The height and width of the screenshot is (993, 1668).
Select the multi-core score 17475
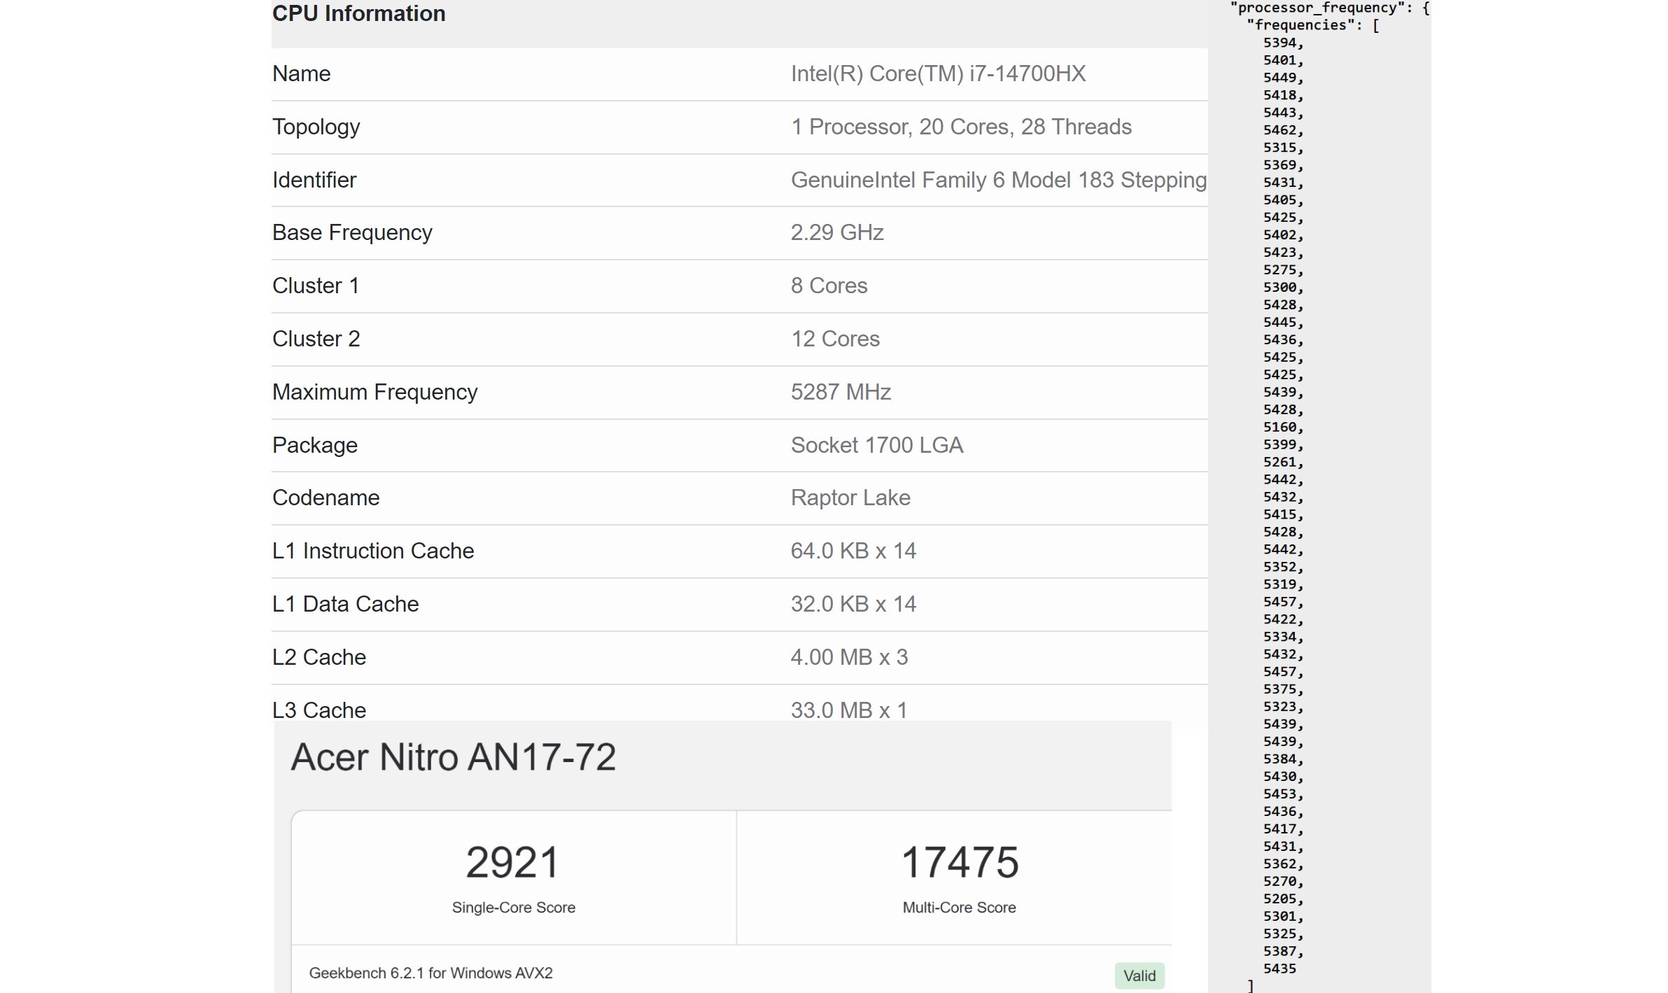click(960, 862)
